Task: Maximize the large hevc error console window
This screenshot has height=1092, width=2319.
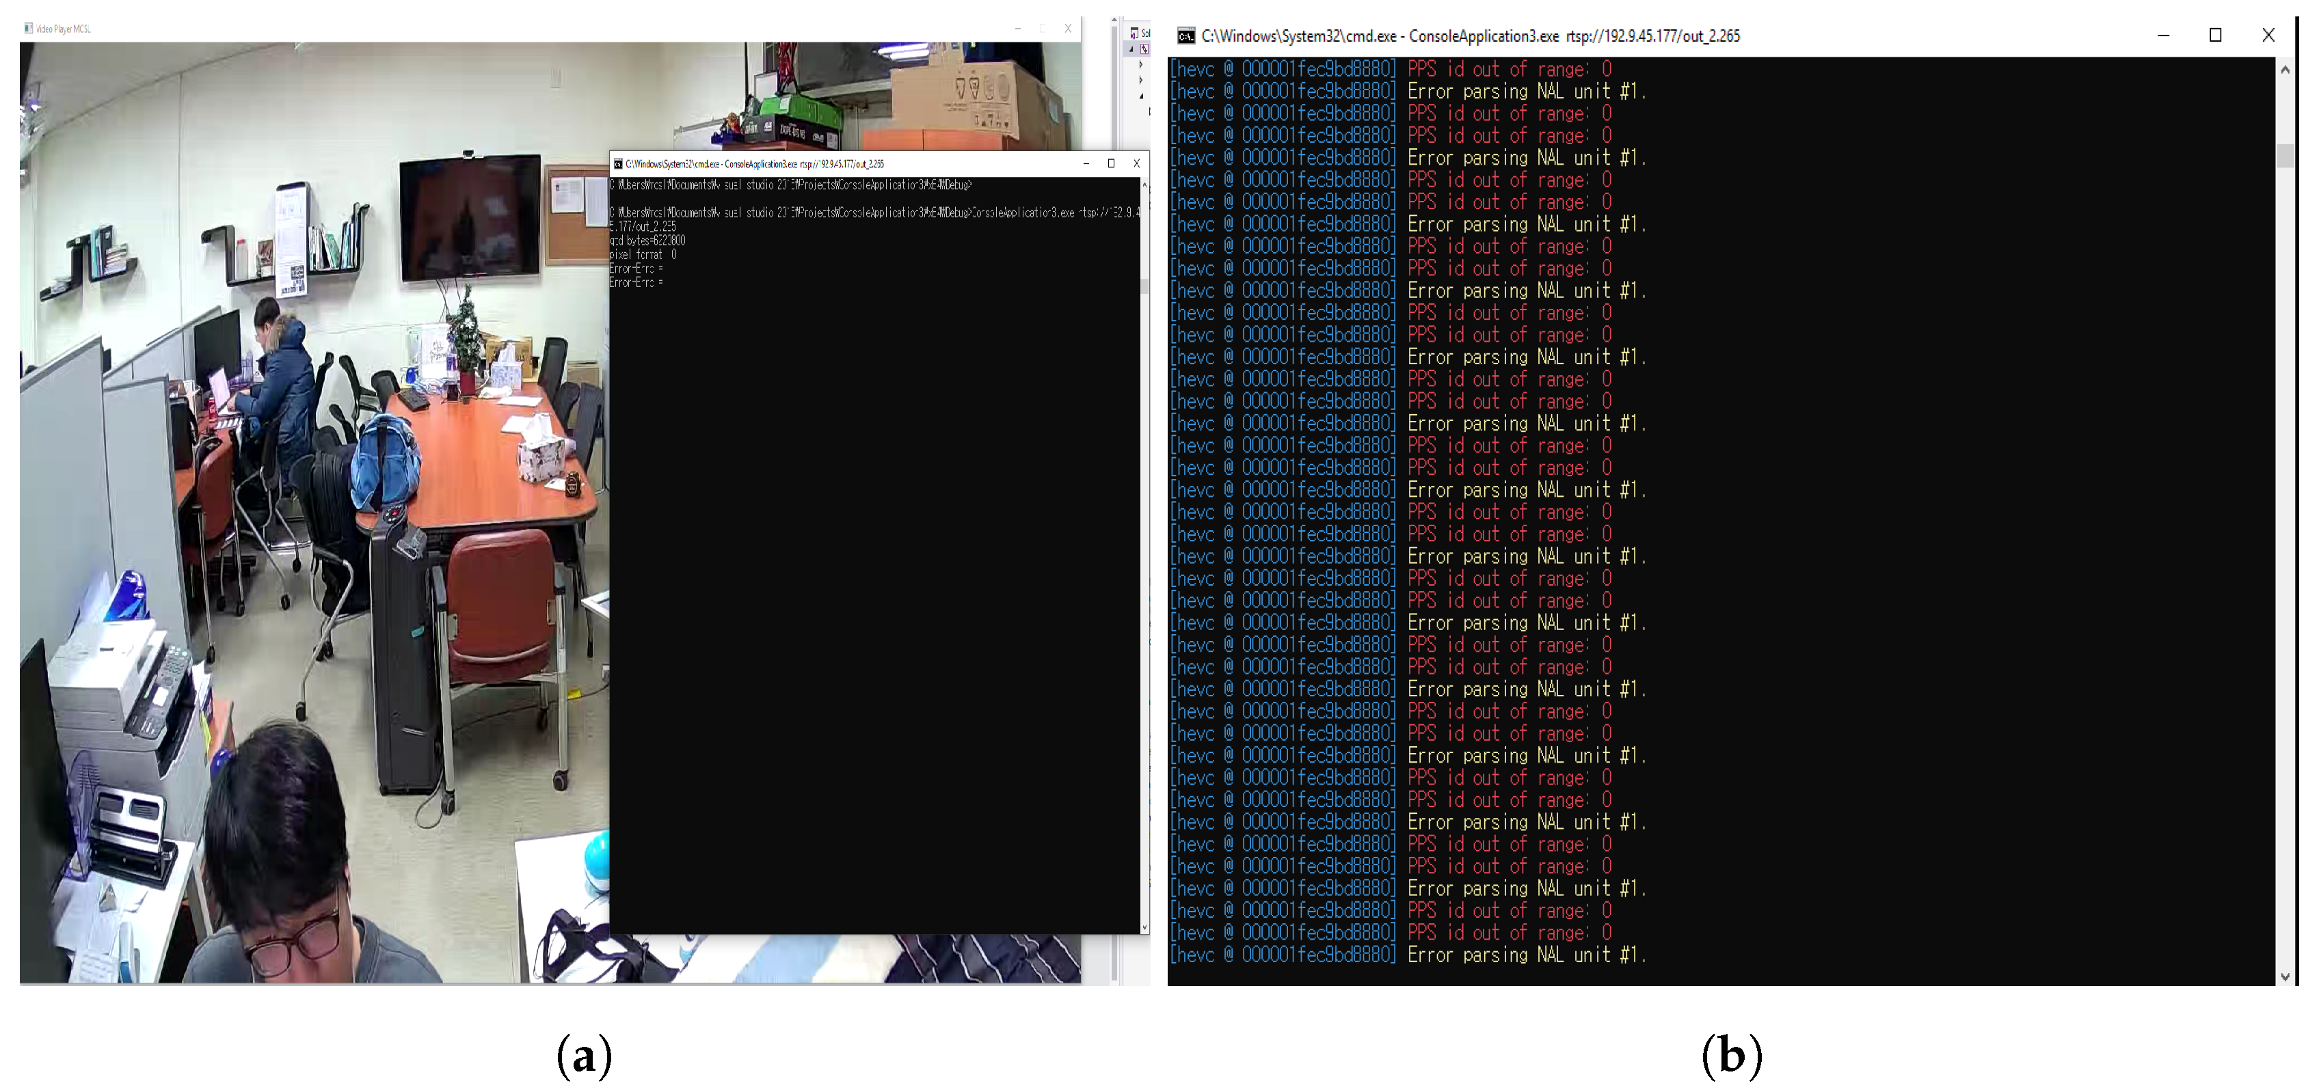Action: pos(2216,35)
